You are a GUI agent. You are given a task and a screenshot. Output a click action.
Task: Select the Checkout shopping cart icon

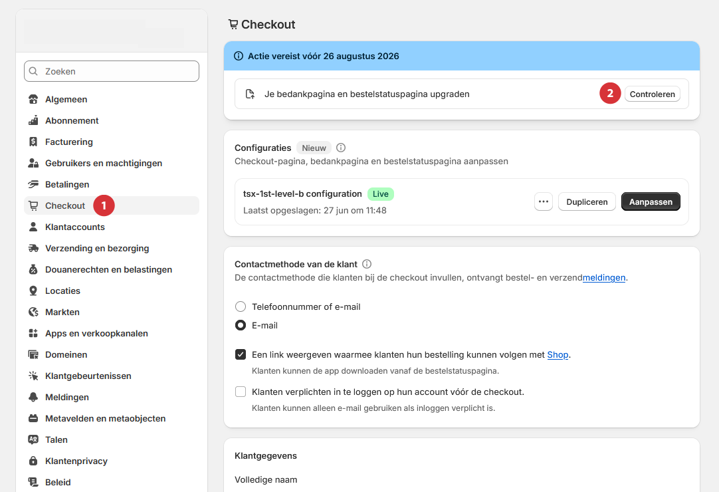(x=32, y=205)
